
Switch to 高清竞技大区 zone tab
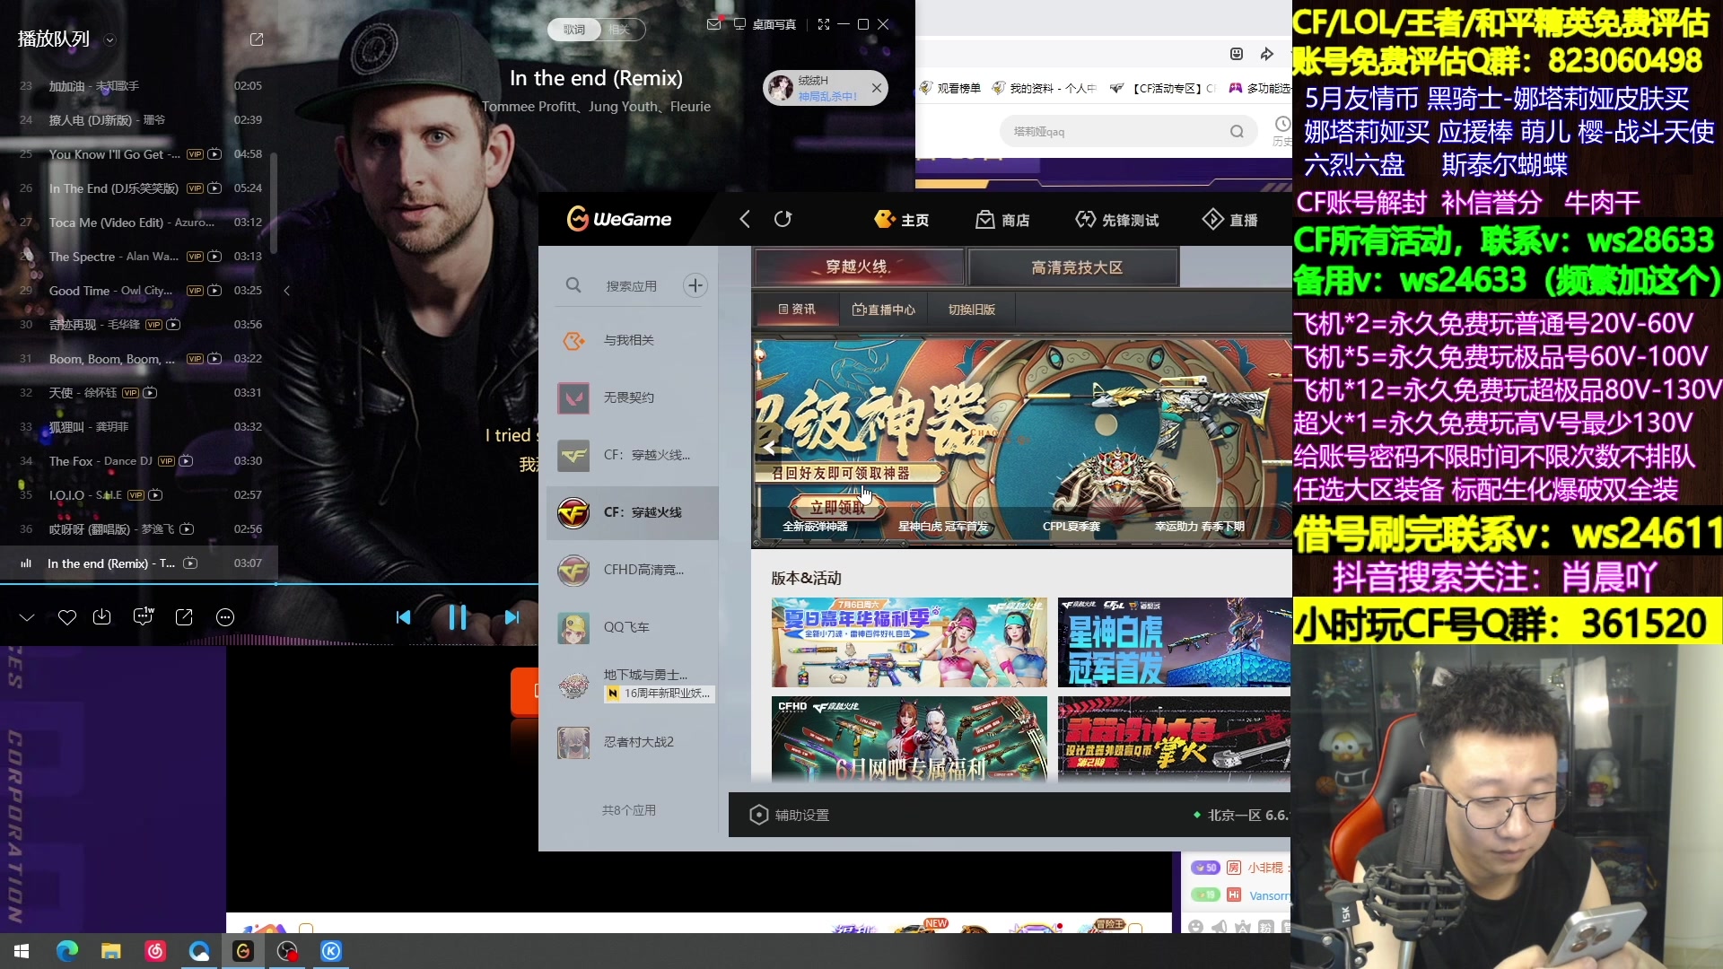click(x=1074, y=267)
